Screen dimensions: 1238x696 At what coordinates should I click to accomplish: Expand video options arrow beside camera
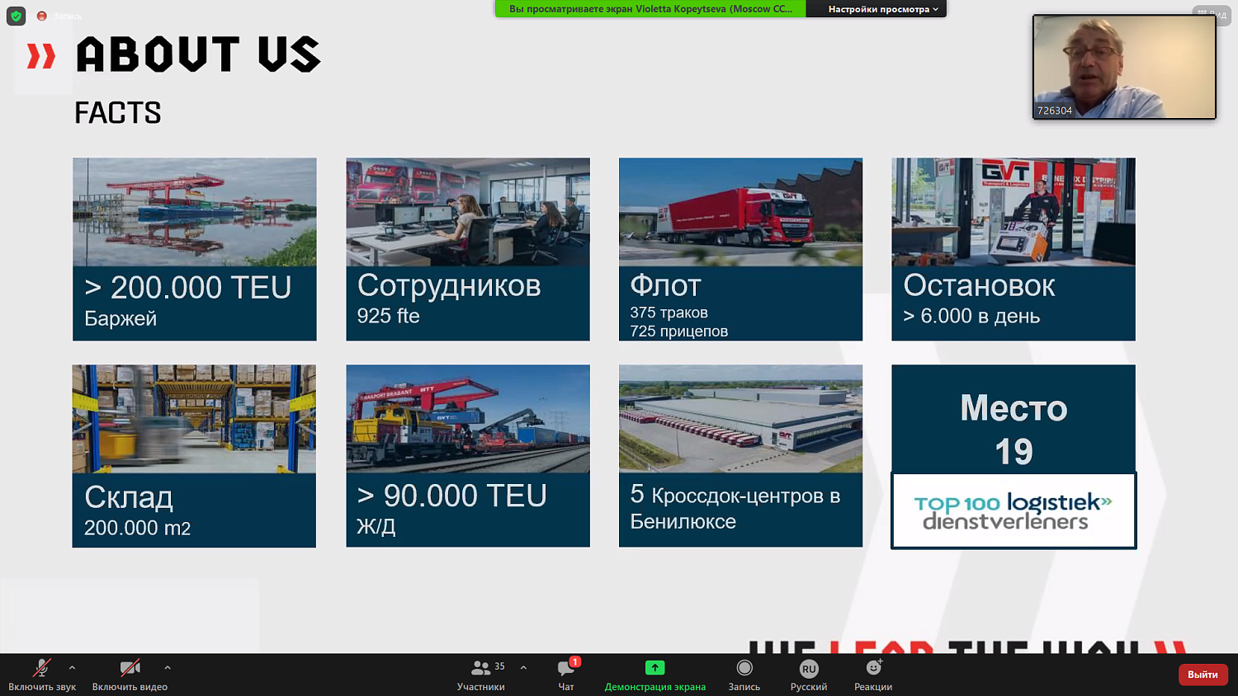click(x=168, y=668)
